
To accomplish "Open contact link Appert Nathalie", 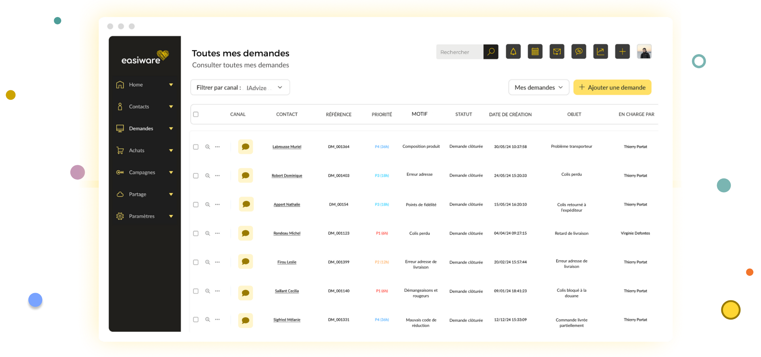I will click(287, 204).
